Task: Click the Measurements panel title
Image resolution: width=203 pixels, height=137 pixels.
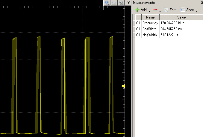Action: (x=144, y=3)
